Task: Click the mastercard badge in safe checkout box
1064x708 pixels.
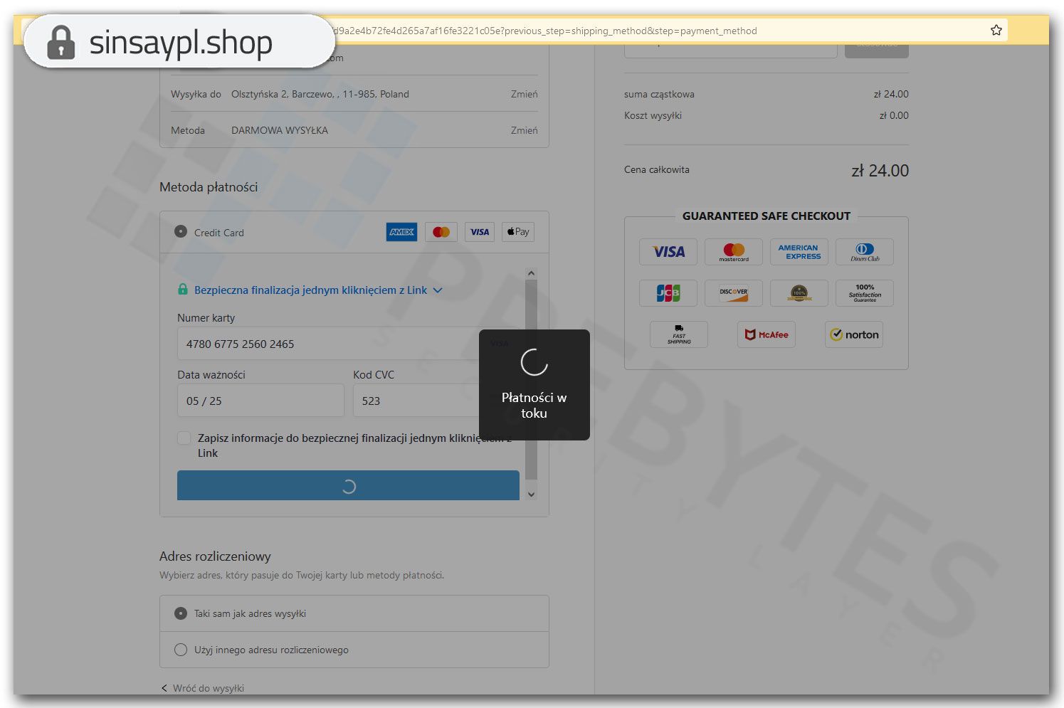Action: pyautogui.click(x=734, y=252)
